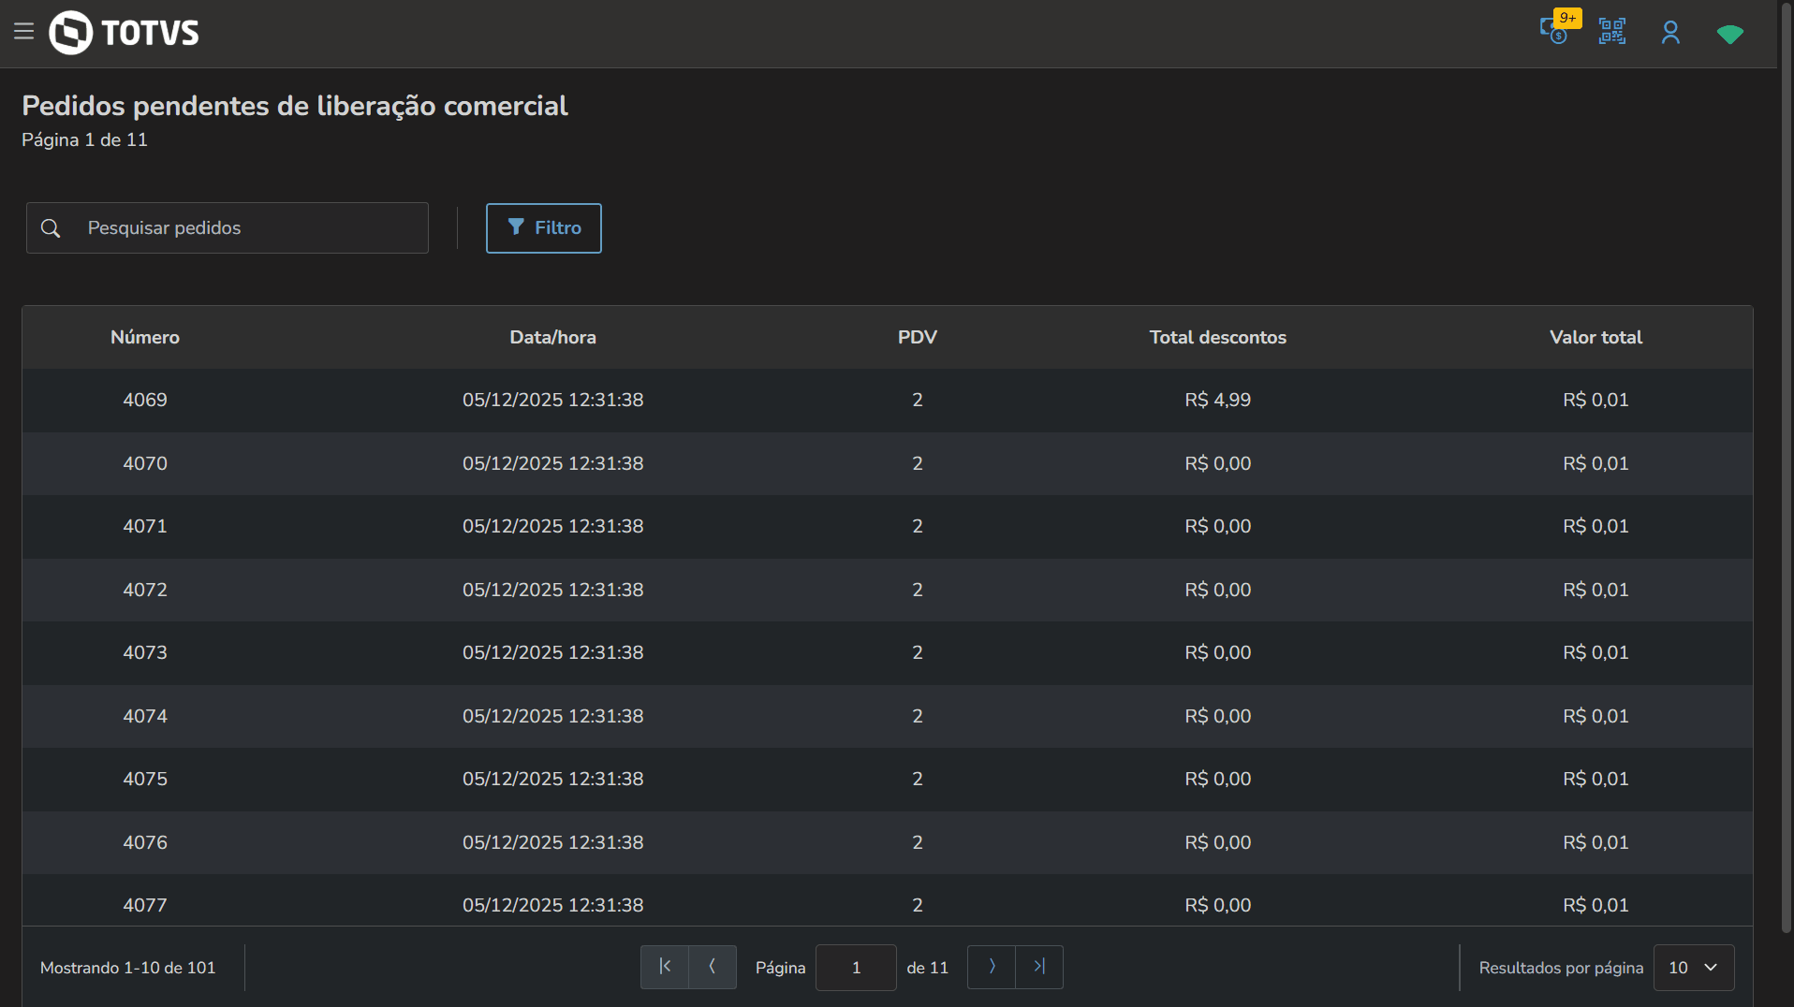Viewport: 1794px width, 1007px height.
Task: Click the page number input box
Action: [x=856, y=968]
